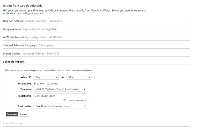Expand the Time zone dropdown
207x128 pixels.
tap(60, 89)
